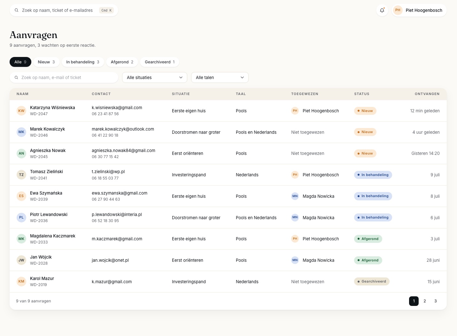Click the MN assignee avatar in row WD-2028
The height and width of the screenshot is (336, 457).
coord(295,260)
